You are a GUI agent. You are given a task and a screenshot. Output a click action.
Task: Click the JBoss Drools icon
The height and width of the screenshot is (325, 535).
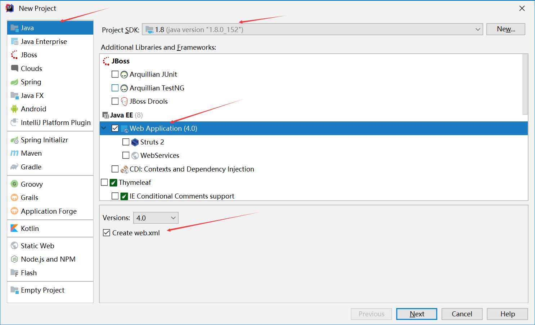coord(124,102)
